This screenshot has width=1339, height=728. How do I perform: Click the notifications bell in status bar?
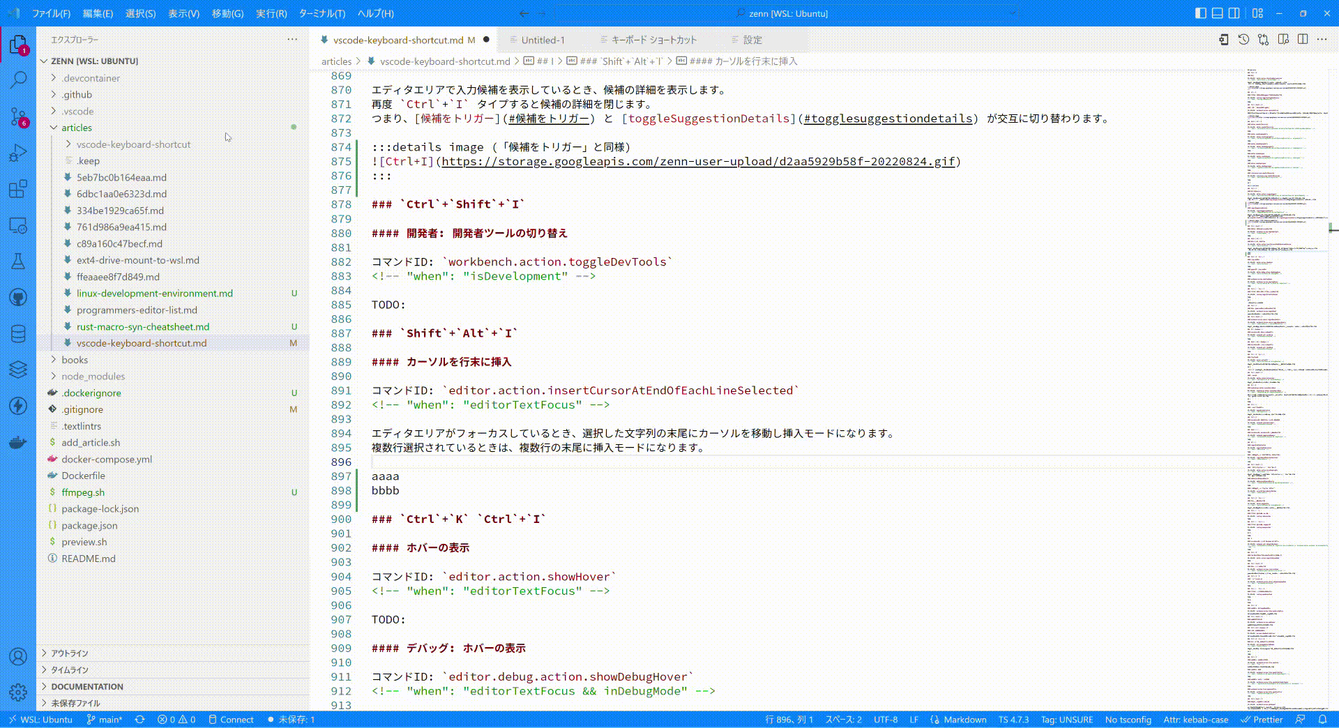[x=1322, y=720]
